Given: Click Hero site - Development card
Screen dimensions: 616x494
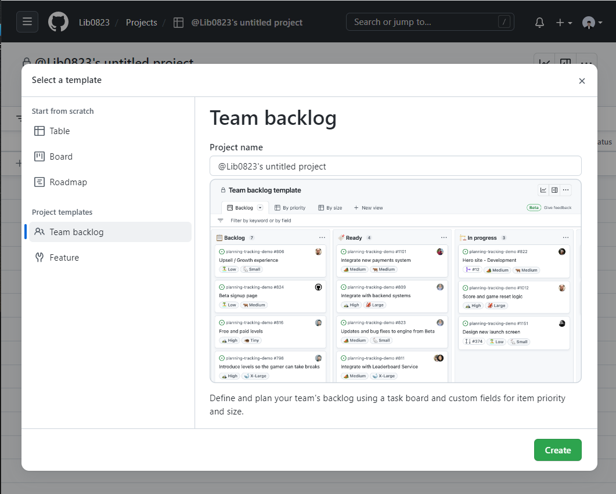Looking at the screenshot, I should 514,261.
